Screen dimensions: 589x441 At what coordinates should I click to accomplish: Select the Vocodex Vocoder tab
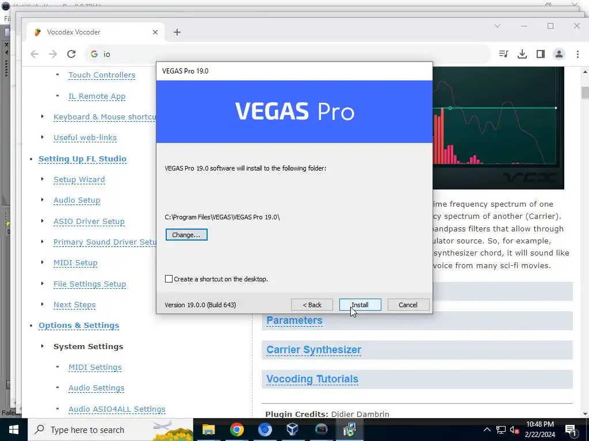point(96,32)
